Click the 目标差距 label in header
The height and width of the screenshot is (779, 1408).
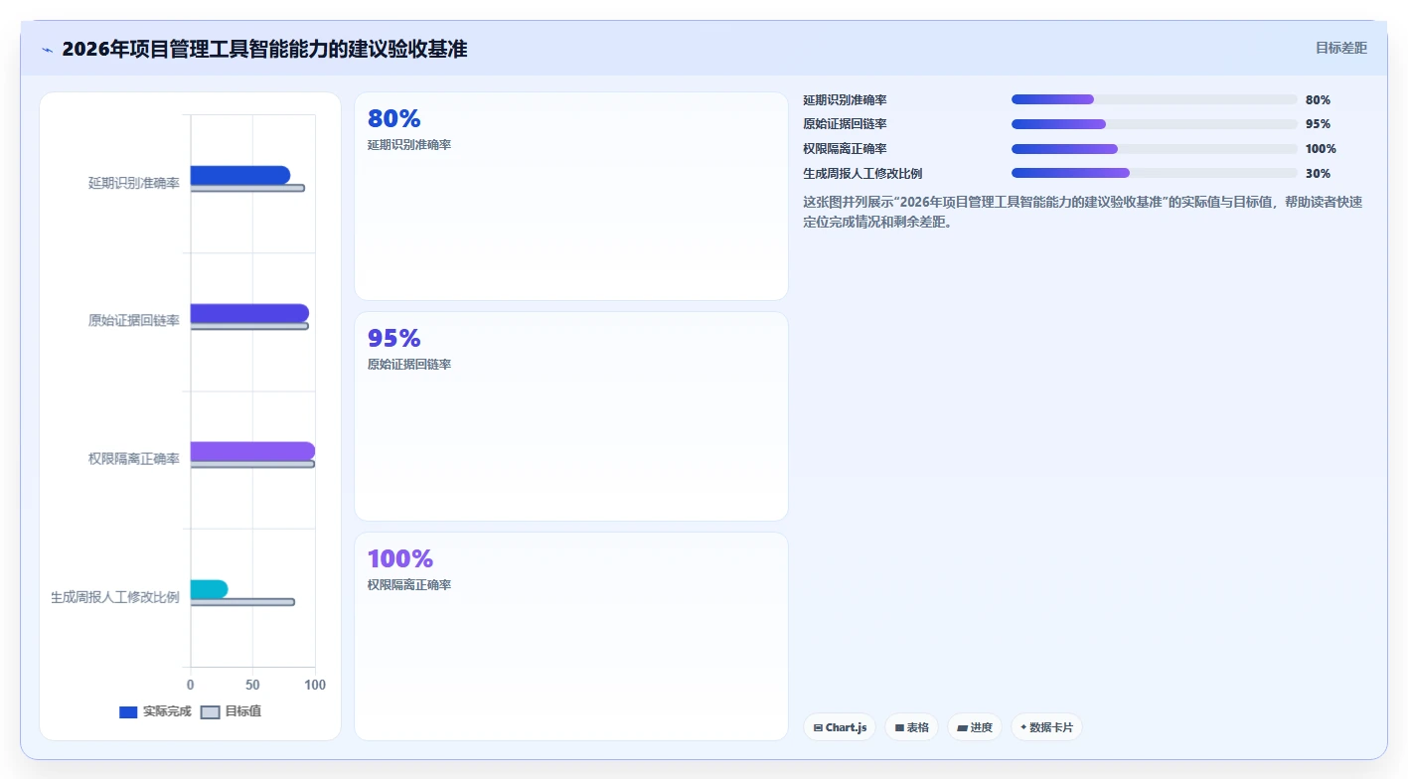[1340, 48]
